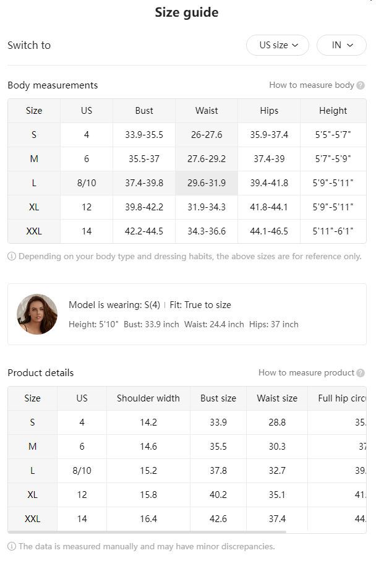The width and height of the screenshot is (376, 566).
Task: Open the US size dropdown
Action: (278, 45)
